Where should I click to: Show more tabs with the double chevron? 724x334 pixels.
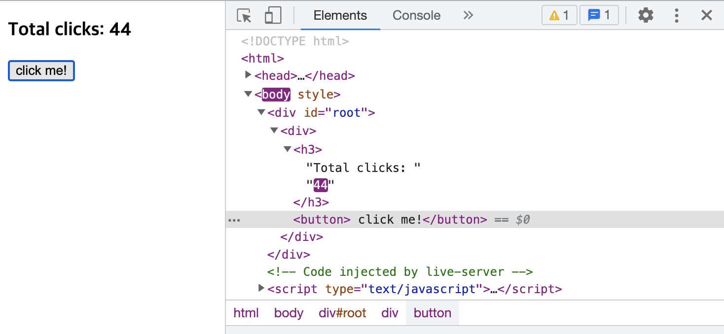468,15
